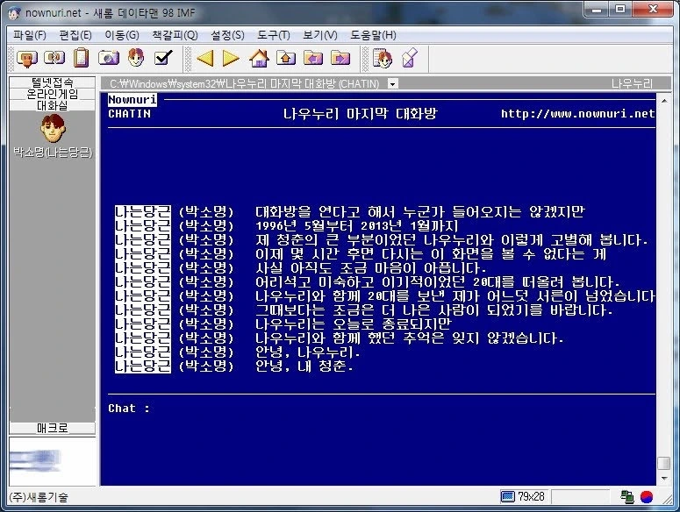Click the folder left-arrow icon
The image size is (680, 512).
[313, 58]
